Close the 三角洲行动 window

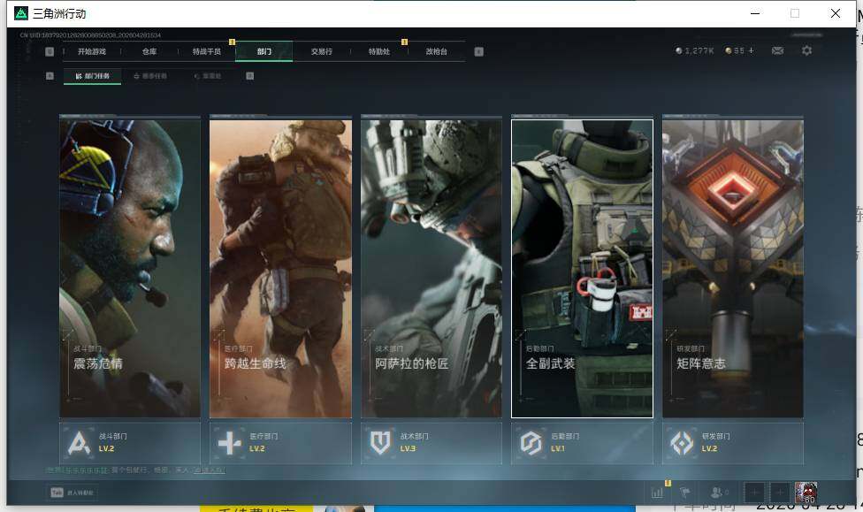point(836,13)
